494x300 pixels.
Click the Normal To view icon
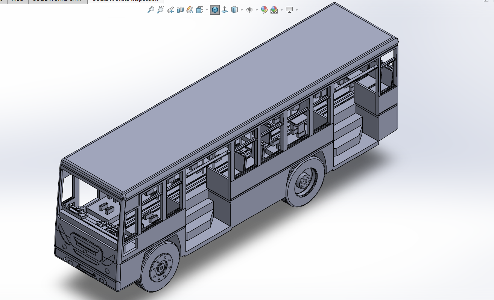pos(225,10)
